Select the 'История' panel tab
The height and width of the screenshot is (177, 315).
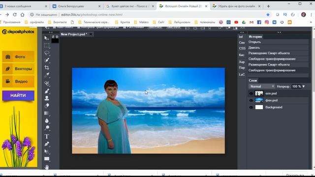point(255,37)
